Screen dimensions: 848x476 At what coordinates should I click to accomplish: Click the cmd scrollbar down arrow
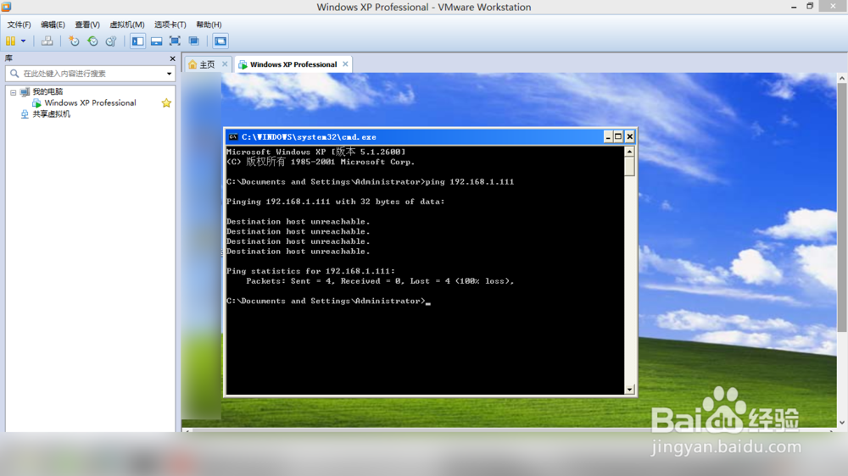coord(629,390)
